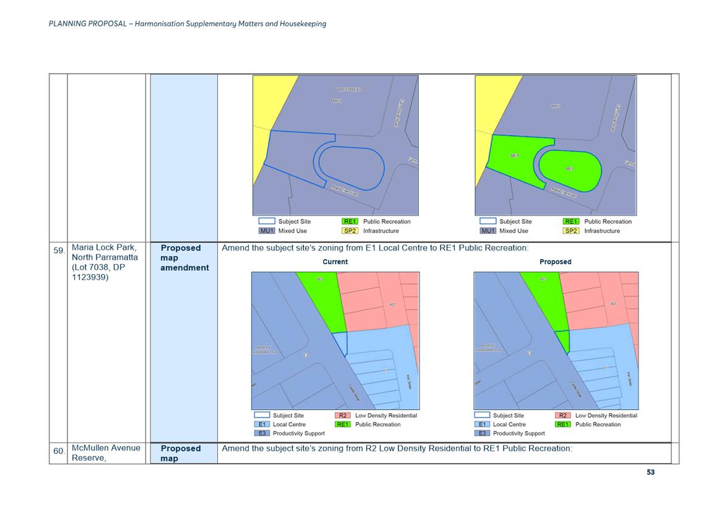727x514 pixels.
Task: Click 'McMullen Avenue Reserve,' site name
Action: point(106,453)
